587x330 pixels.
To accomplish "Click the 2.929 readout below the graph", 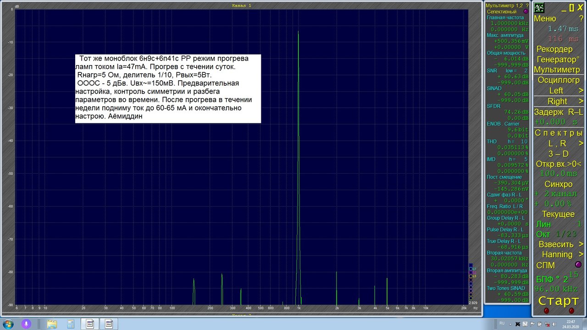I will click(x=472, y=303).
